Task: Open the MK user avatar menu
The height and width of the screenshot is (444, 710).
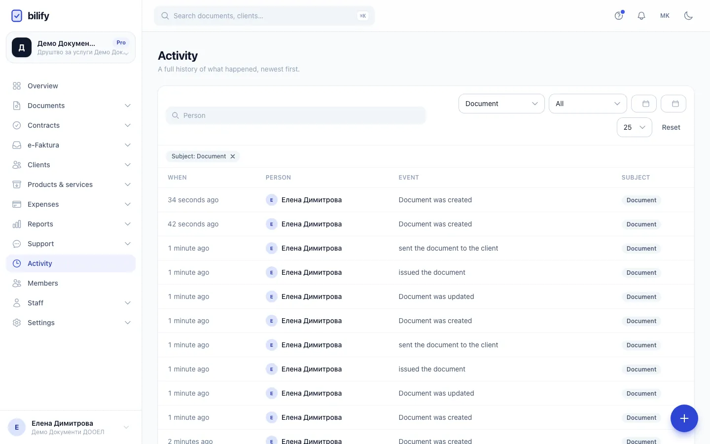Action: click(665, 16)
